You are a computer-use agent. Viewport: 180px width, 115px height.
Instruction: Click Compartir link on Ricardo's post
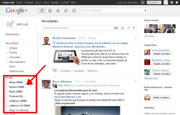79,71
